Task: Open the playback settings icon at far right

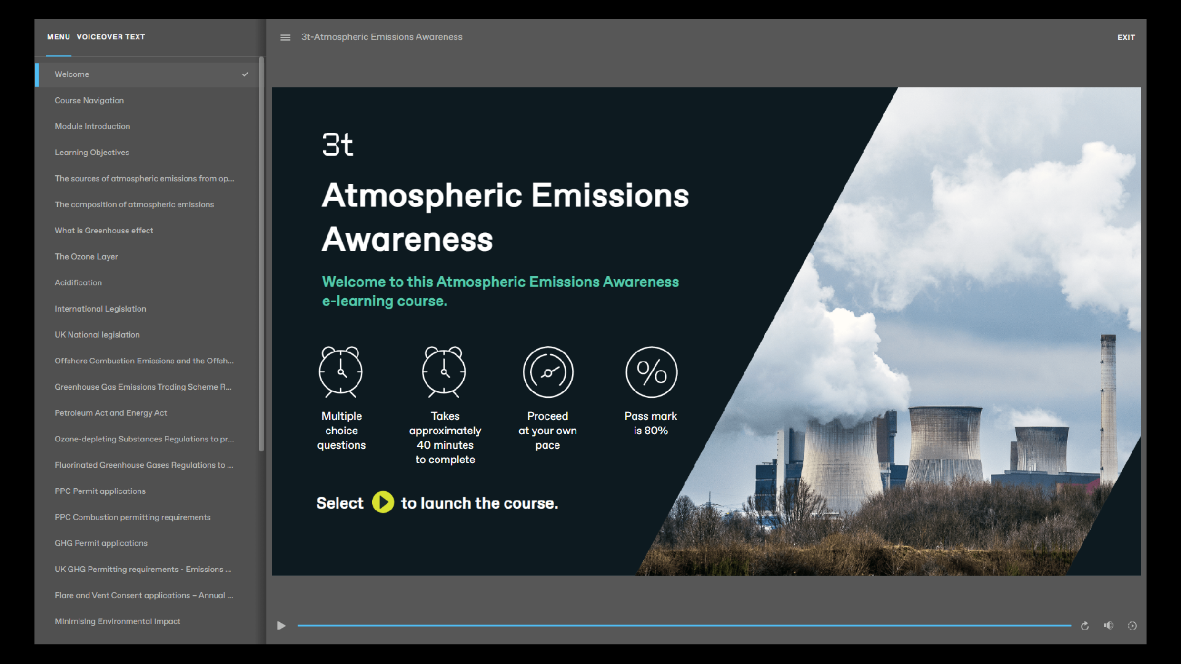Action: 1132,626
